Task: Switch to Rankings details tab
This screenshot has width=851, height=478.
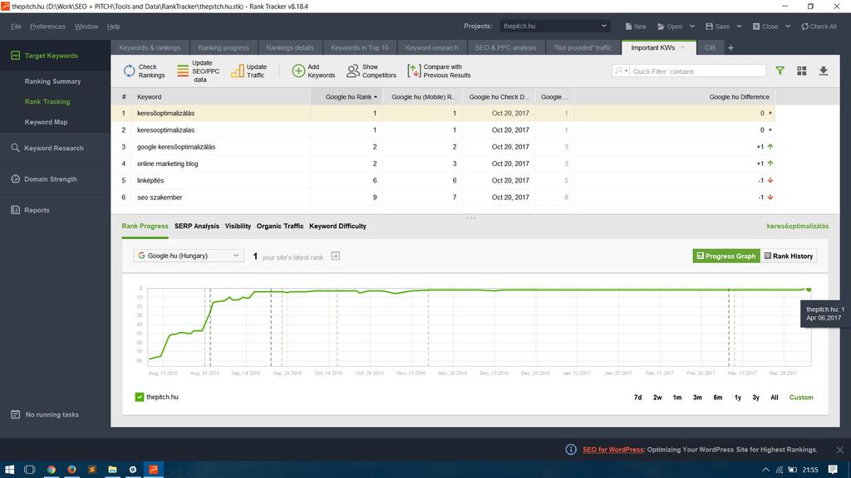Action: [290, 47]
